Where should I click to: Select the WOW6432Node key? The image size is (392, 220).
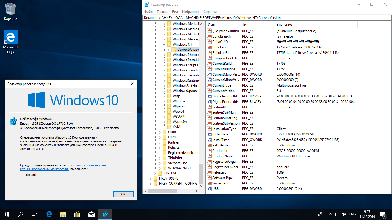(x=180, y=168)
